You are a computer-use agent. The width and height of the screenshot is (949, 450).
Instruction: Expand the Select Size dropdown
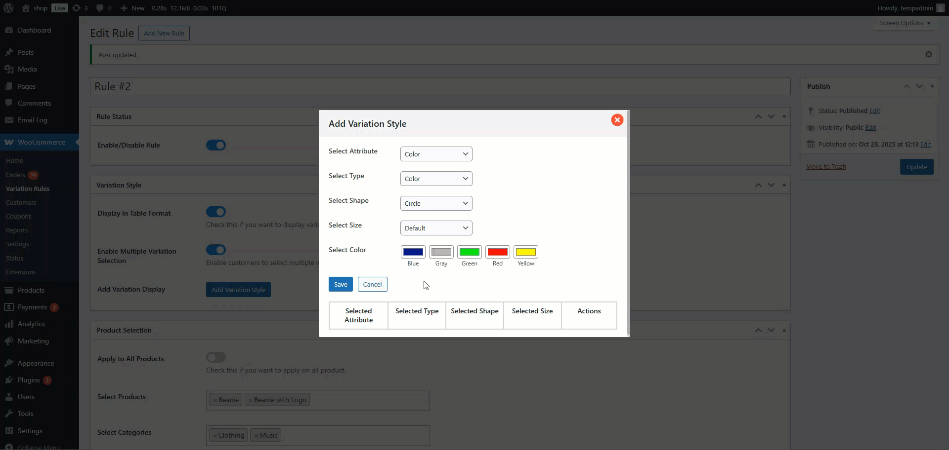(x=436, y=228)
